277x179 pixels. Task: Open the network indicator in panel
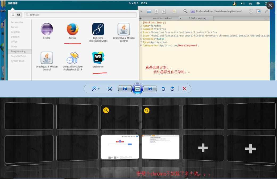coord(250,3)
